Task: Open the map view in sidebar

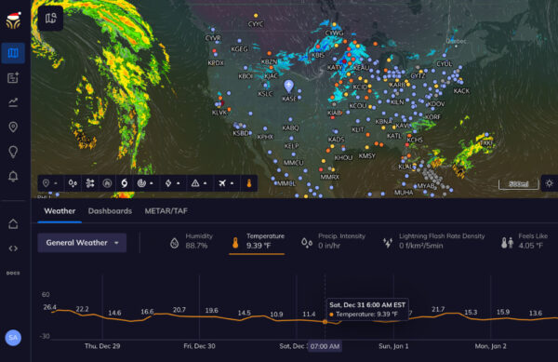Action: pos(13,53)
